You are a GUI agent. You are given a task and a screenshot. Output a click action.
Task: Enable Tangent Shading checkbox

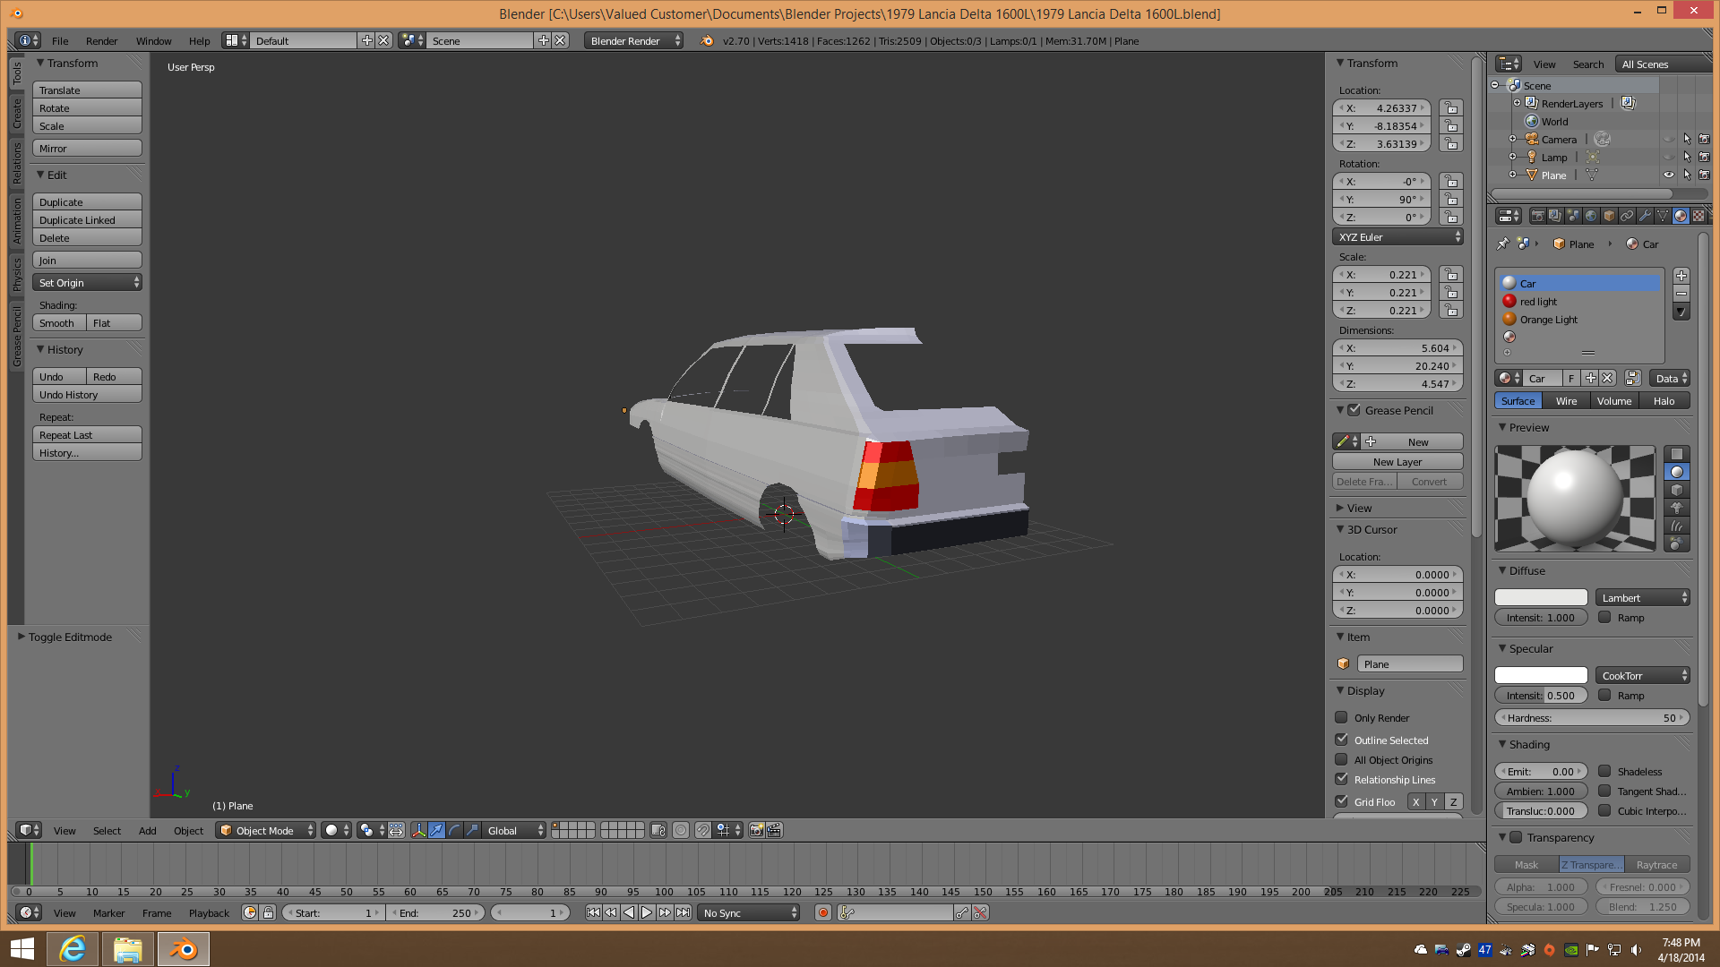click(1604, 791)
